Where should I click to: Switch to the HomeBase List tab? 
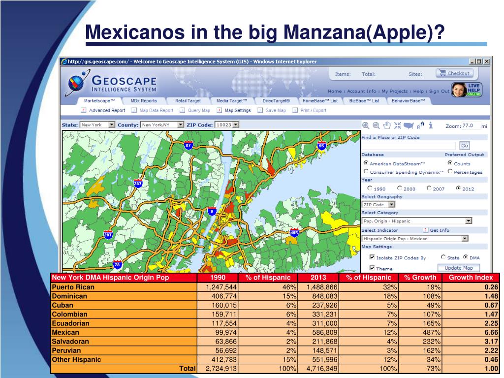point(320,101)
